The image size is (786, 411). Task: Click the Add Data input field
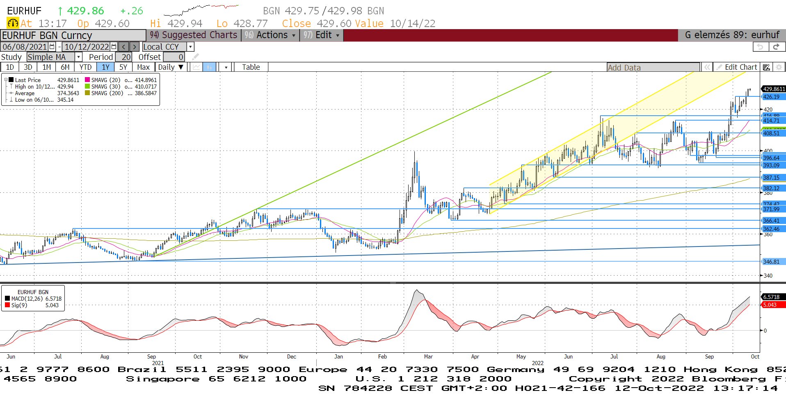[653, 67]
